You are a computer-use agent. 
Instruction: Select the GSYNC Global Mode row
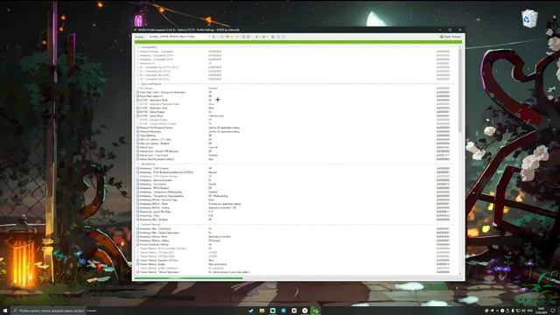click(297, 115)
